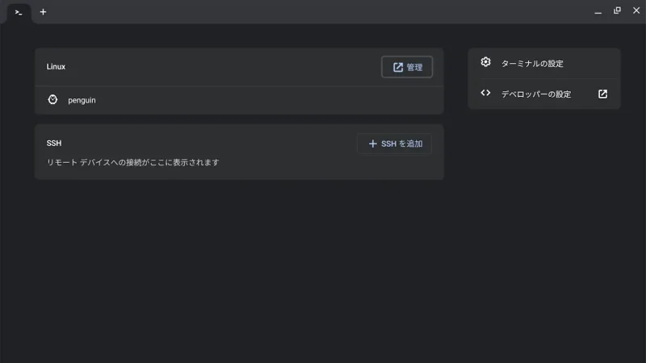The height and width of the screenshot is (363, 646).
Task: Restore down the Terminal window
Action: click(x=617, y=10)
